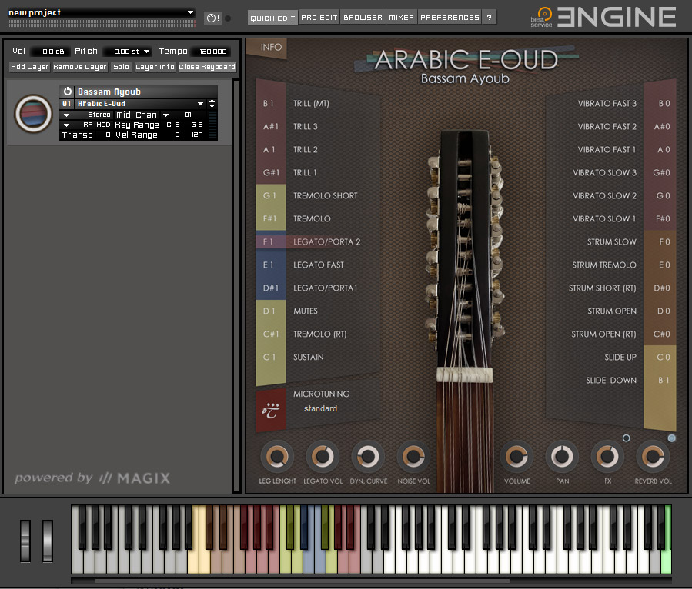This screenshot has width=692, height=589.
Task: Click the Engine logo in the header
Action: pyautogui.click(x=605, y=16)
